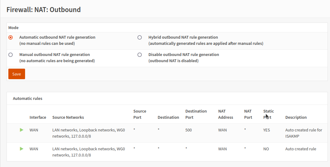The image size is (330, 167).
Task: Click the 'Disable outbound NAT rule generation' label text
Action: [x=184, y=54]
